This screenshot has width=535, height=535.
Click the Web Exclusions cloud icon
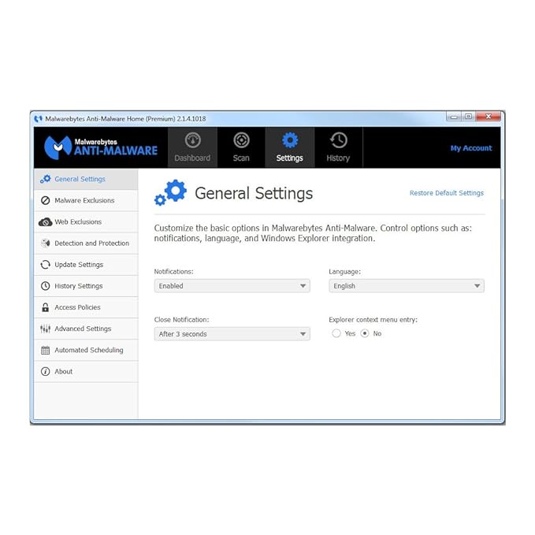(x=46, y=221)
